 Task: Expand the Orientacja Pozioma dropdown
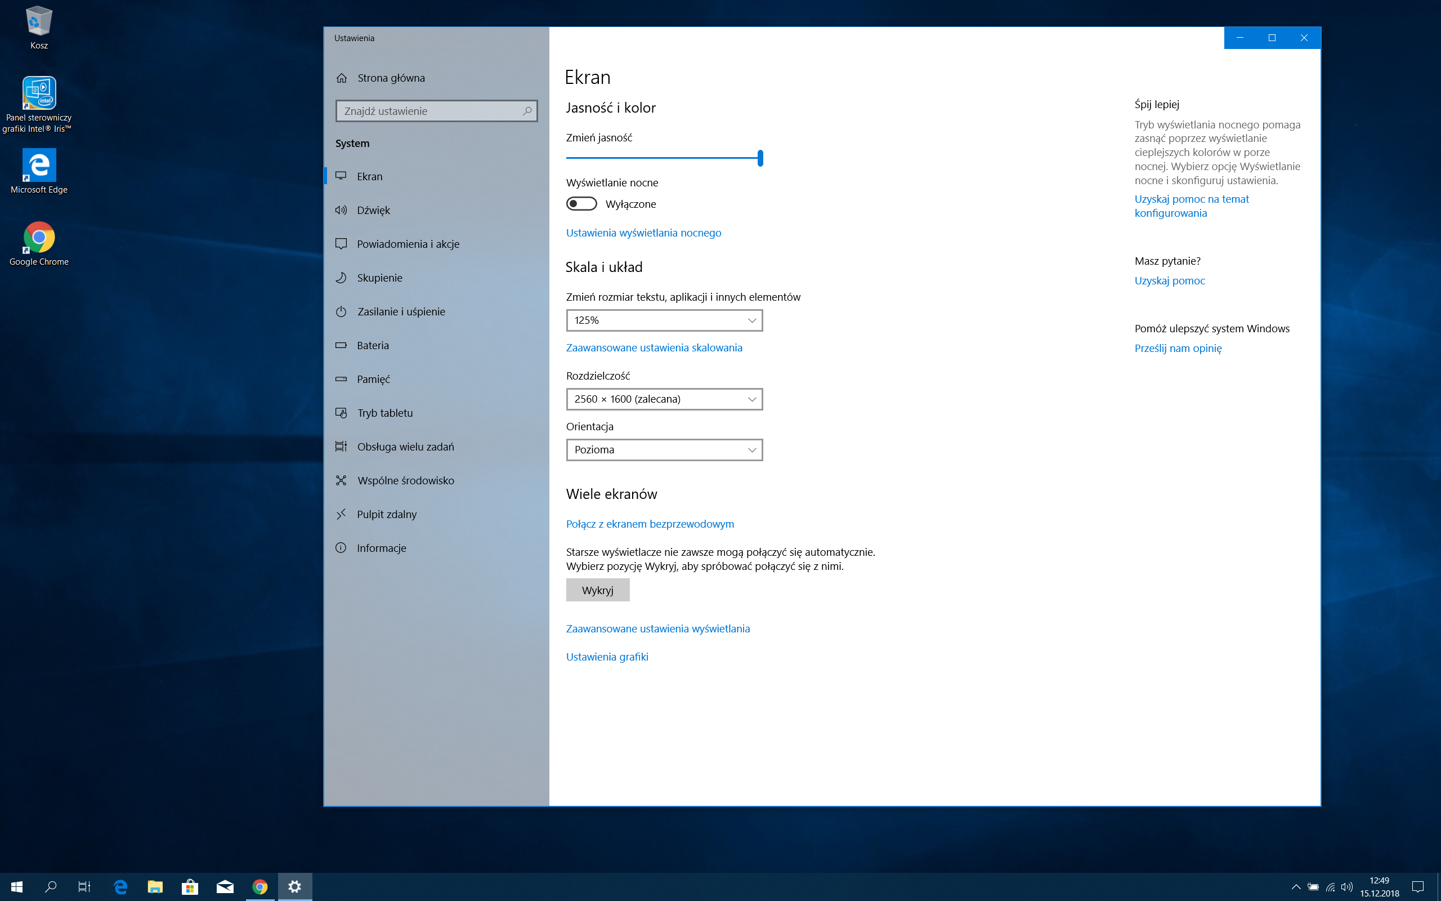[x=665, y=450]
